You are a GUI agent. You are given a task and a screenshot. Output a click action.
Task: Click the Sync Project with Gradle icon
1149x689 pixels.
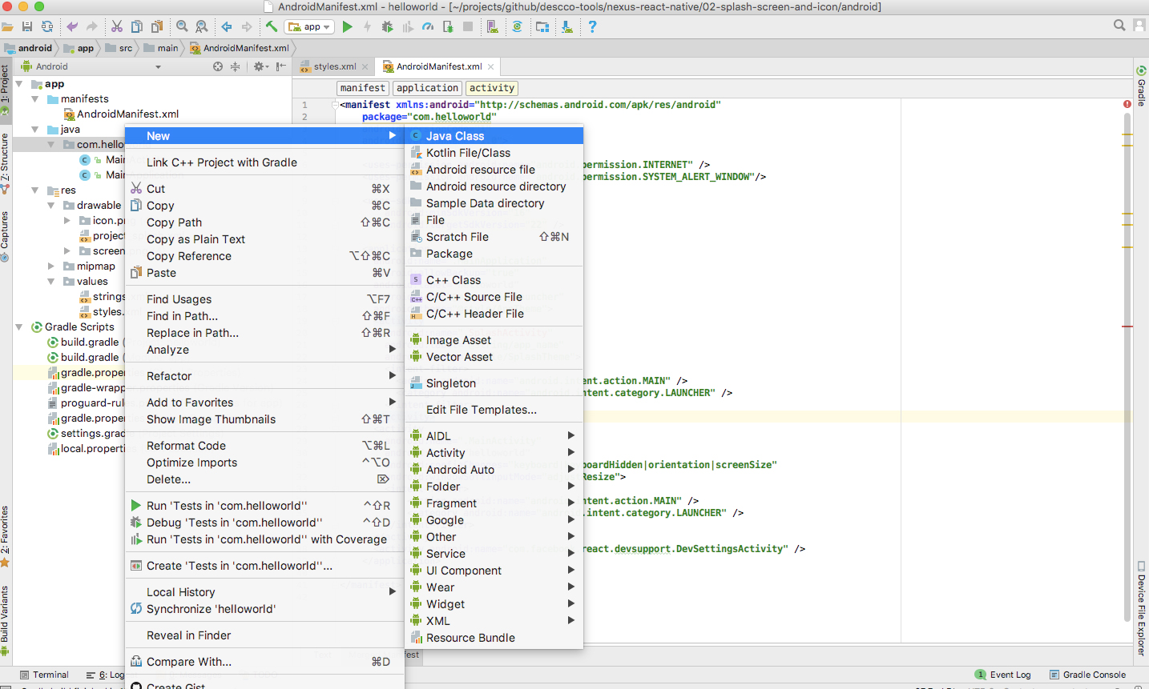518,26
